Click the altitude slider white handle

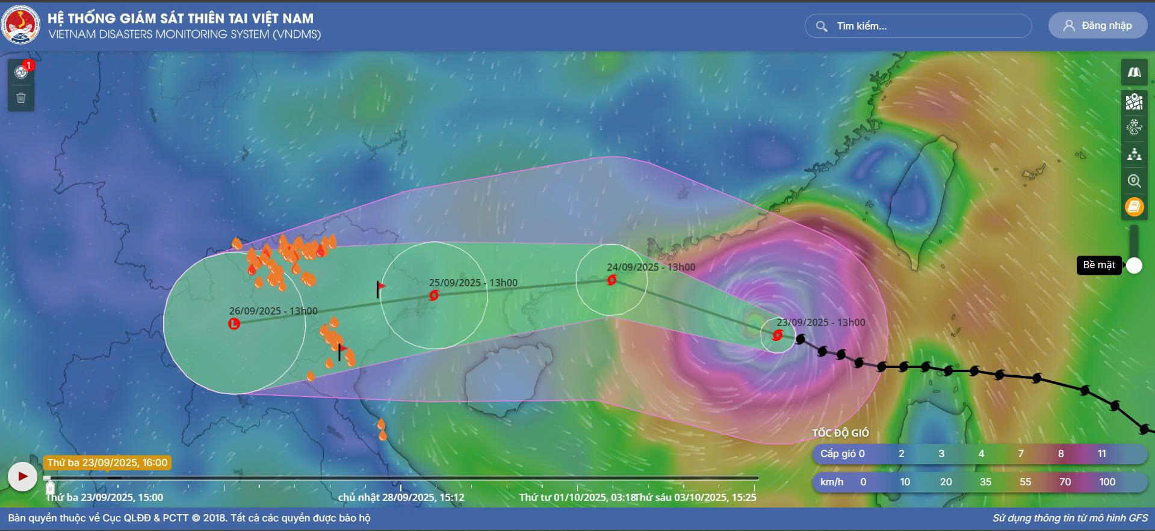[1134, 265]
